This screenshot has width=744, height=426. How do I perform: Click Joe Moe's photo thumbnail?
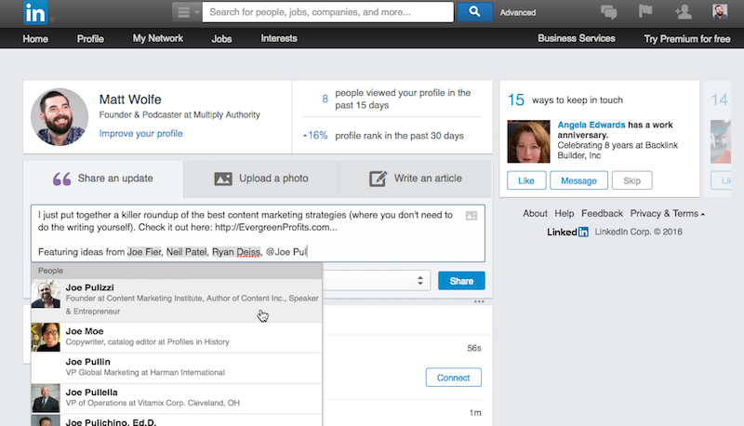pyautogui.click(x=46, y=338)
